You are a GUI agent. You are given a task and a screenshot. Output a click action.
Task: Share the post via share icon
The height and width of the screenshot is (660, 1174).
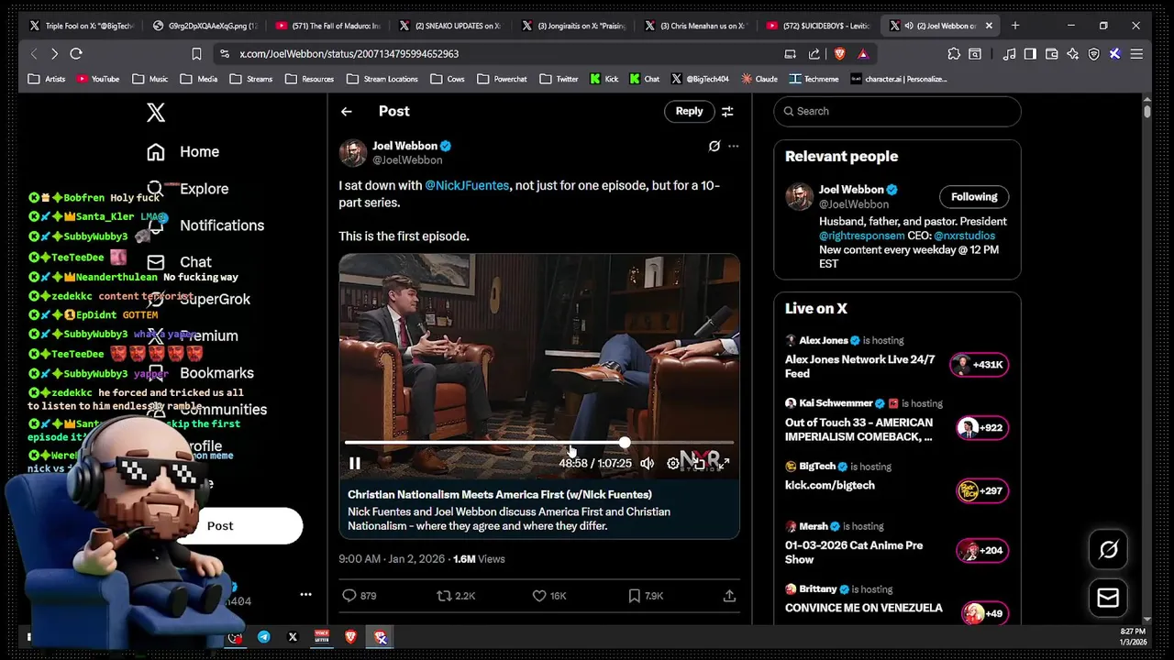[729, 596]
